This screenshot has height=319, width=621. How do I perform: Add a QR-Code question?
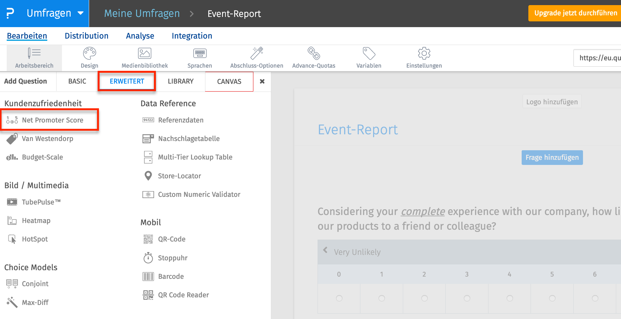click(x=171, y=239)
